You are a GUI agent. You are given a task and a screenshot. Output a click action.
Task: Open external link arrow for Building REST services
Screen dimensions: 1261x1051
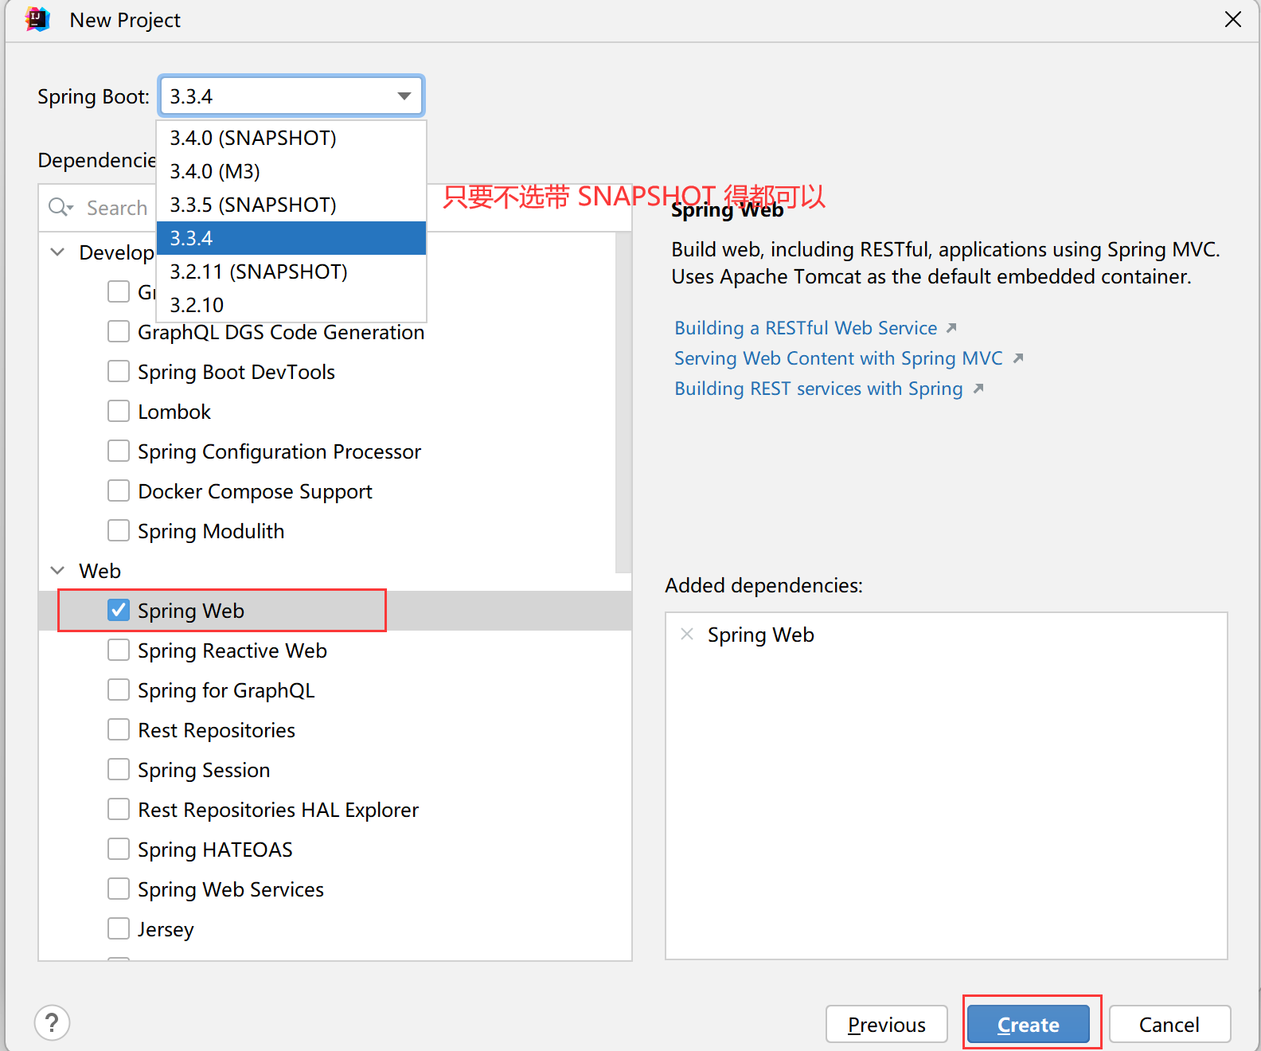[978, 389]
